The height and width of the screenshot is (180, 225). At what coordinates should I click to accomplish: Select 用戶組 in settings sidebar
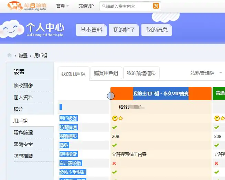(20, 121)
